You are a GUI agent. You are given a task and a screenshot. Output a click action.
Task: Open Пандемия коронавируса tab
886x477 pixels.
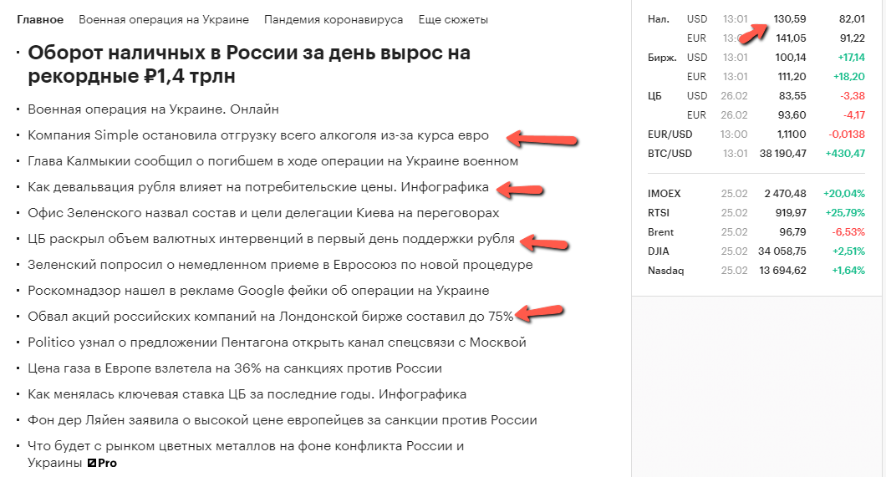[x=334, y=20]
